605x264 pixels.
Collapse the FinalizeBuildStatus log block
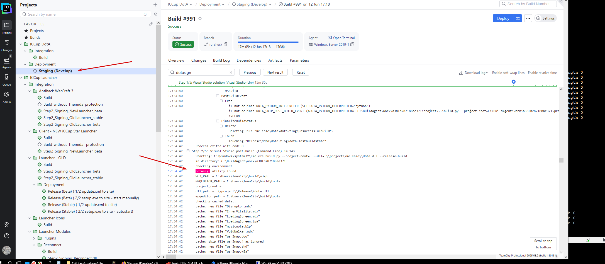(x=218, y=121)
